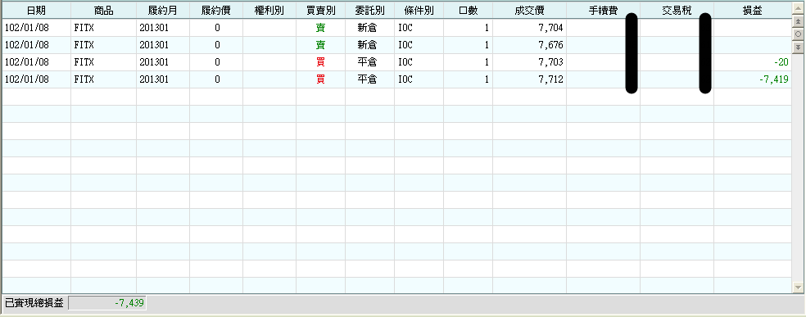This screenshot has width=806, height=317.
Task: Select the executed price 7,703 cell
Action: [x=529, y=62]
